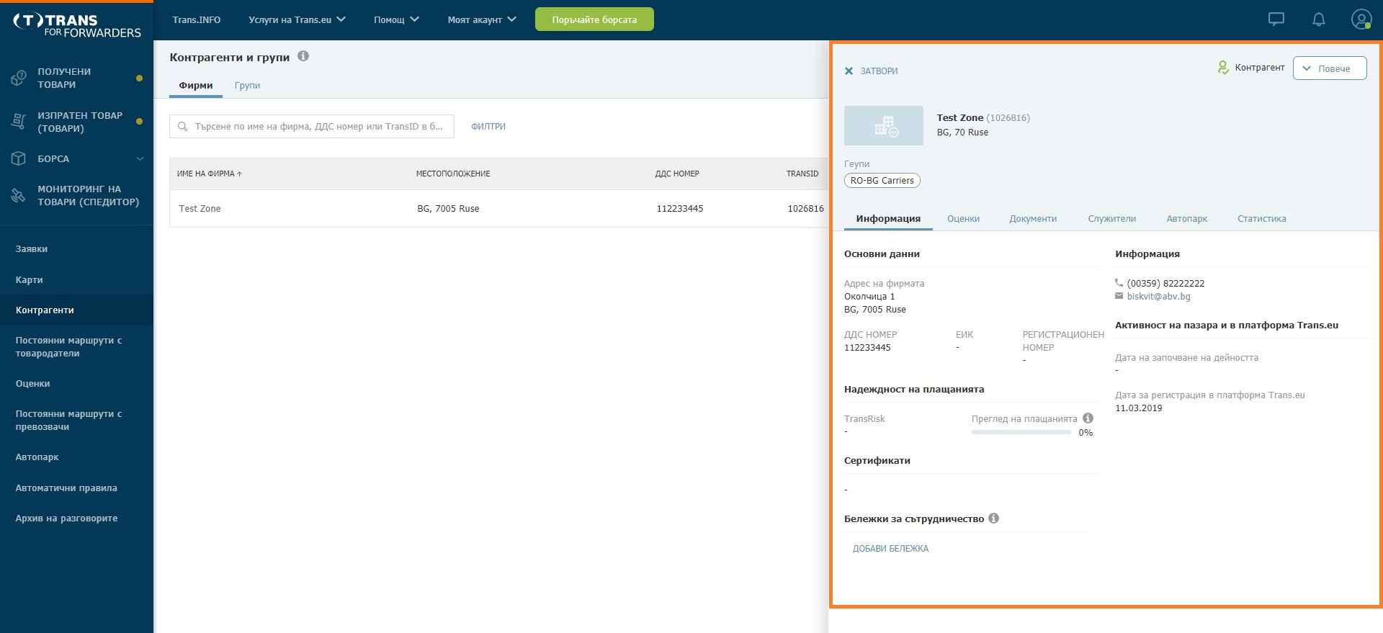Viewport: 1383px width, 633px height.
Task: Click table cell BG, 7005 Ruse
Action: pos(448,209)
